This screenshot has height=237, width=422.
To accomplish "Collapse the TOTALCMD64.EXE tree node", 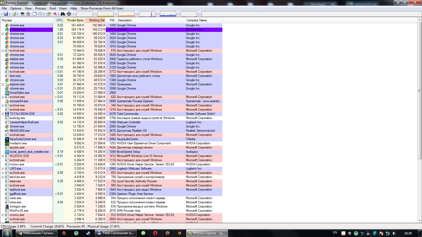I will coord(3,114).
